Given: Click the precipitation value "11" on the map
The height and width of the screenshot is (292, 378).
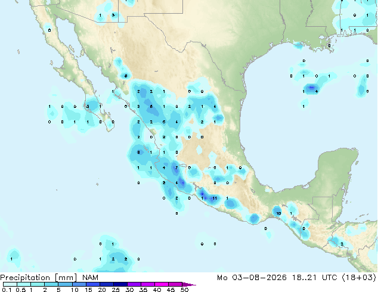Looking at the screenshot, I should point(214,198).
